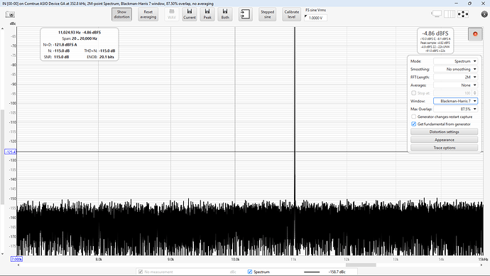This screenshot has height=276, width=490.
Task: Click the monitor display icon
Action: pyautogui.click(x=436, y=14)
